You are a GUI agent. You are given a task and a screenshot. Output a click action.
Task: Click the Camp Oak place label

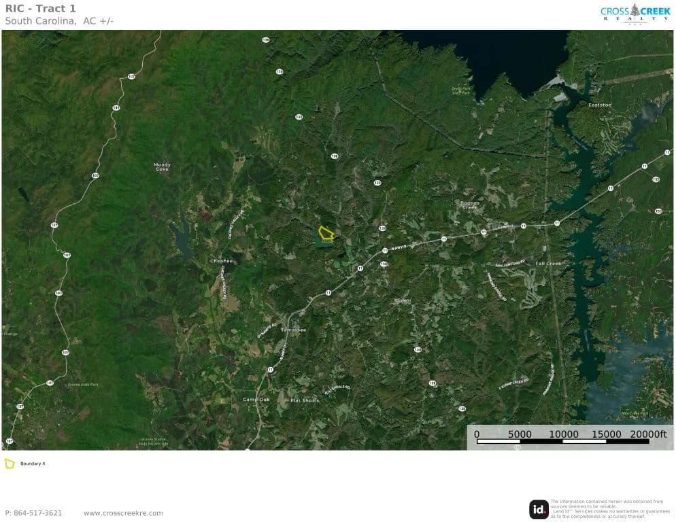coord(256,400)
